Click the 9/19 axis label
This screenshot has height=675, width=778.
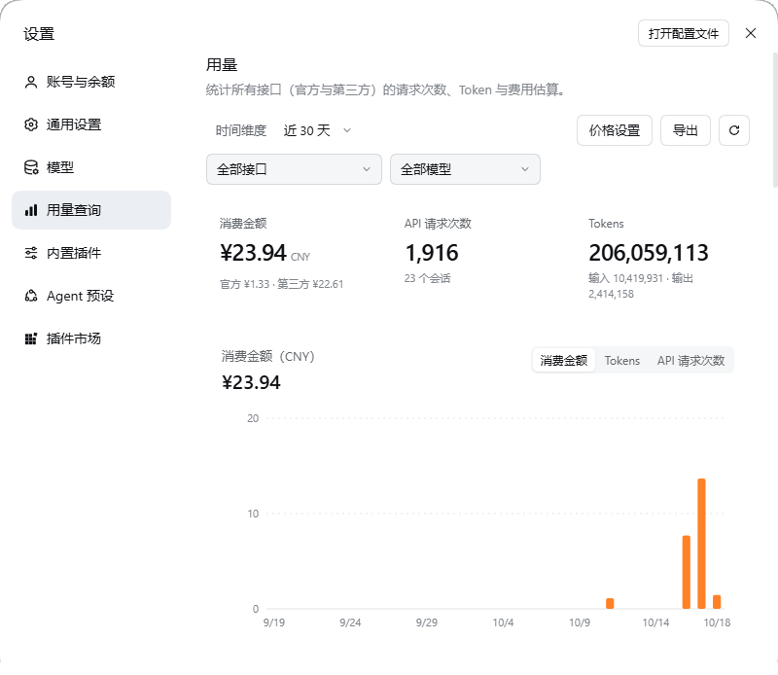pyautogui.click(x=274, y=622)
